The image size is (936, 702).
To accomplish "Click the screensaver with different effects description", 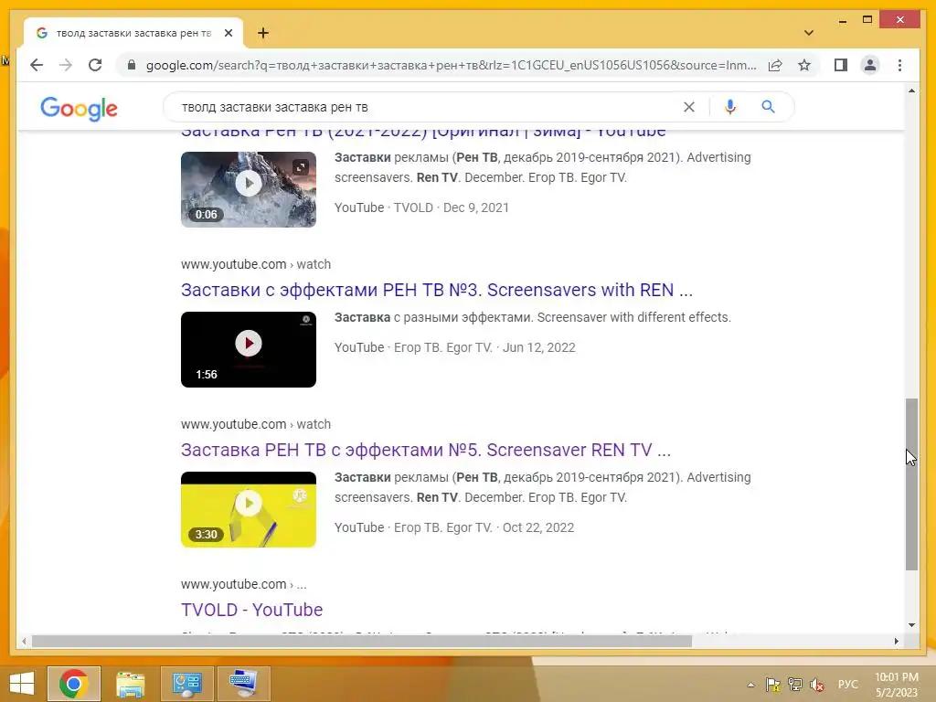I will tap(533, 317).
